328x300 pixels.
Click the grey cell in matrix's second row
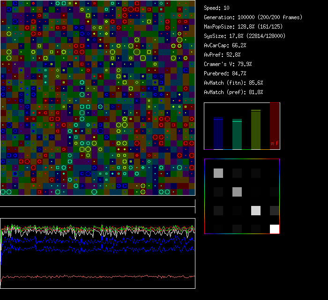237,191
